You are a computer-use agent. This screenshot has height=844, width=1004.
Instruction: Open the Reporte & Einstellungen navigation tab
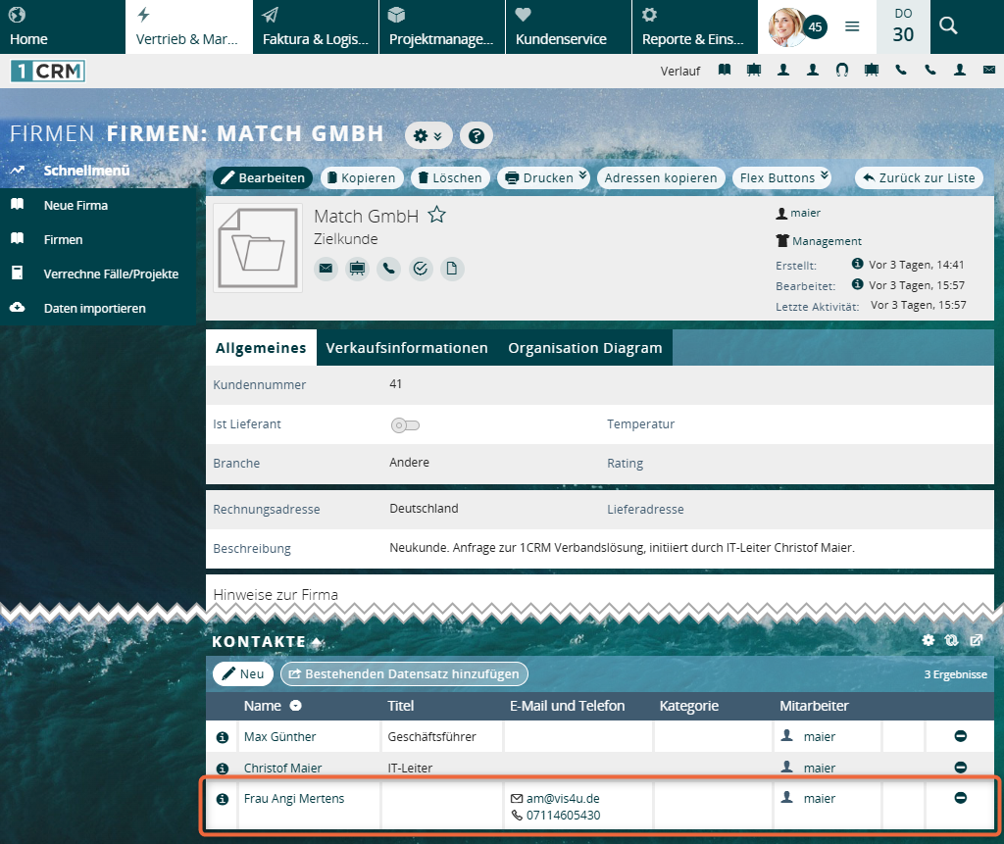click(x=695, y=26)
